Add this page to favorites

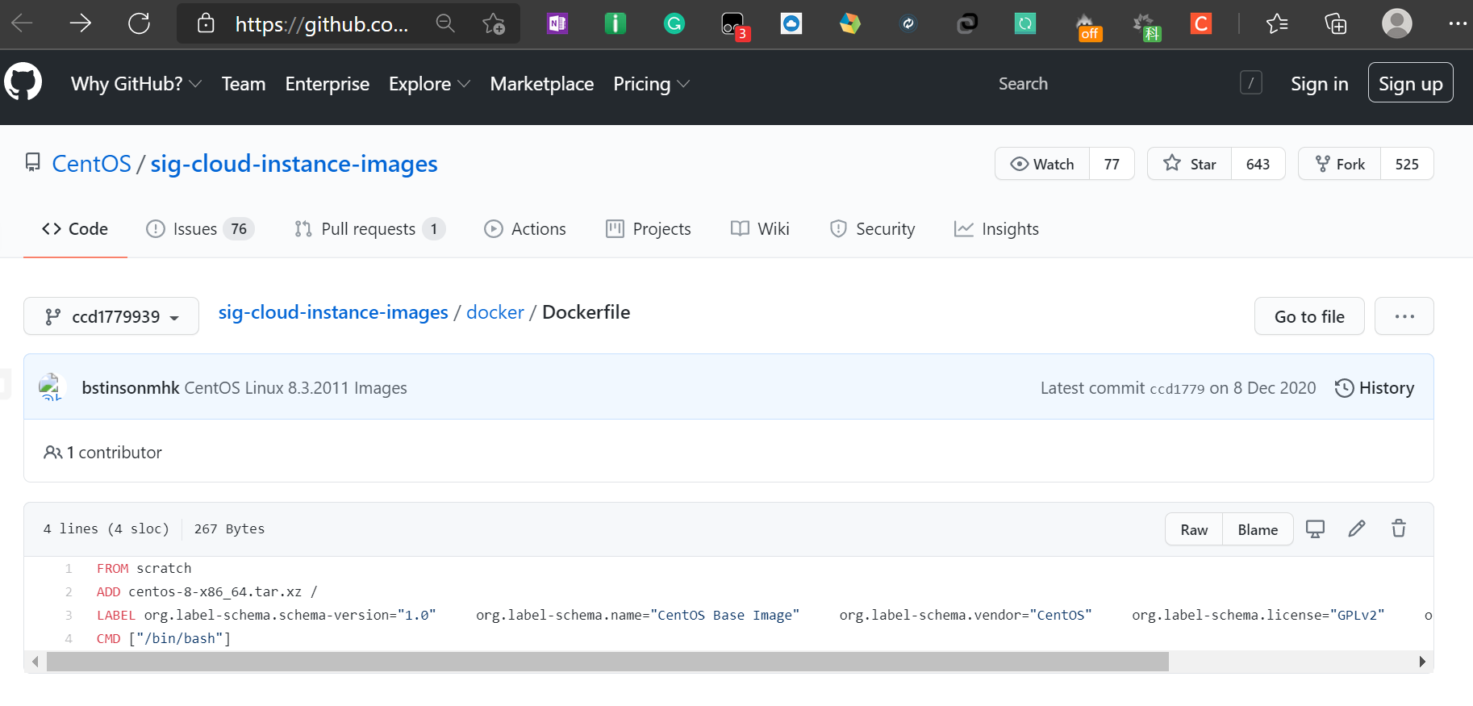493,23
